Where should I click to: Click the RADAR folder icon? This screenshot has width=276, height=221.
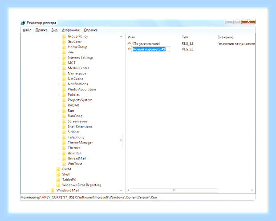(x=64, y=105)
